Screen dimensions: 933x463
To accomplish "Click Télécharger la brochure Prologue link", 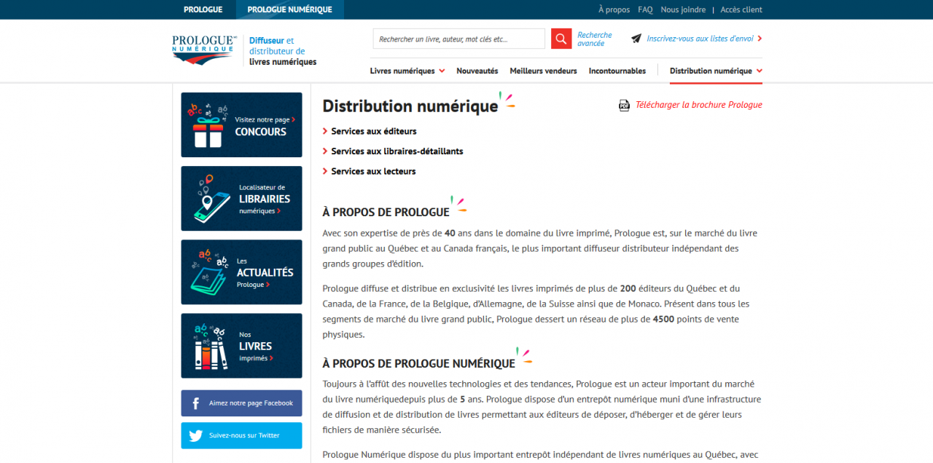I will pos(698,105).
